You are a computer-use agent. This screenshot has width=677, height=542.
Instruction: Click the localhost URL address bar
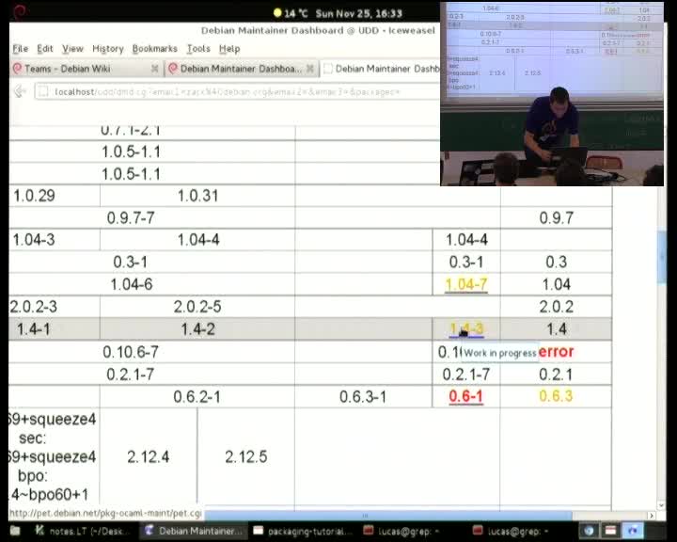point(235,91)
